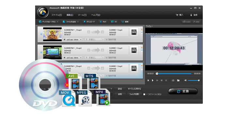This screenshot has height=117, width=239.
Task: Open the ファイル(F) menu
Action: pyautogui.click(x=56, y=15)
